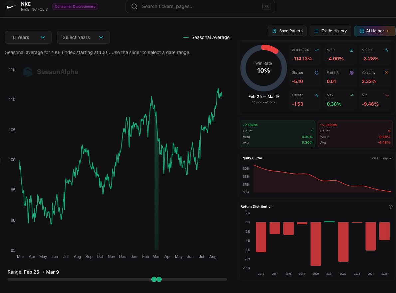Click the Save Pattern button
This screenshot has width=396, height=293.
tap(287, 31)
